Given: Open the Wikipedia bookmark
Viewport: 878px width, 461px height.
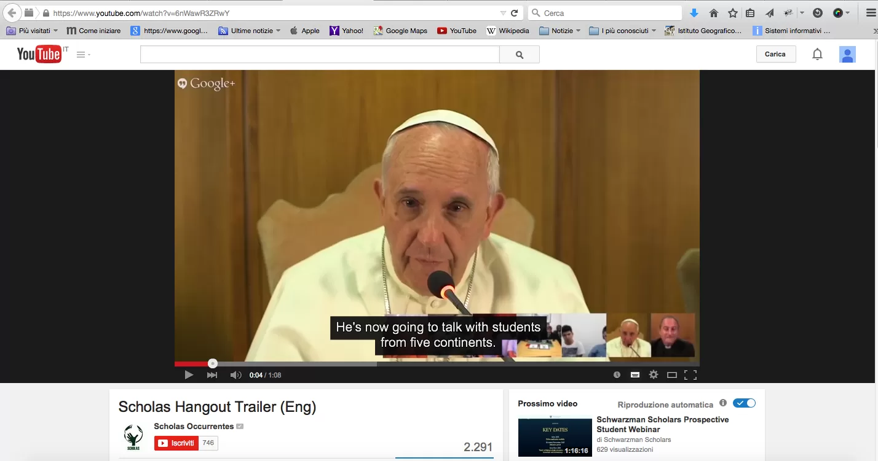Looking at the screenshot, I should 508,31.
